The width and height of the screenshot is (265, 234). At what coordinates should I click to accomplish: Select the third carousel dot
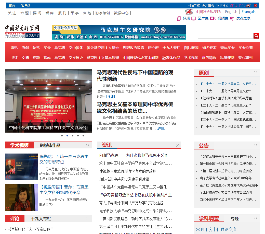tap(73, 136)
